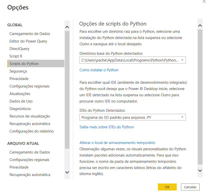Screen dimensions: 207x193
Task: Open Segurança settings
Action: (18, 71)
